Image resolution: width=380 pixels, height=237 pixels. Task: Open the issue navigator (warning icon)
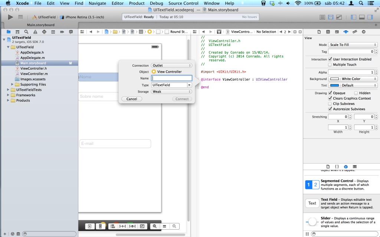pos(36,32)
